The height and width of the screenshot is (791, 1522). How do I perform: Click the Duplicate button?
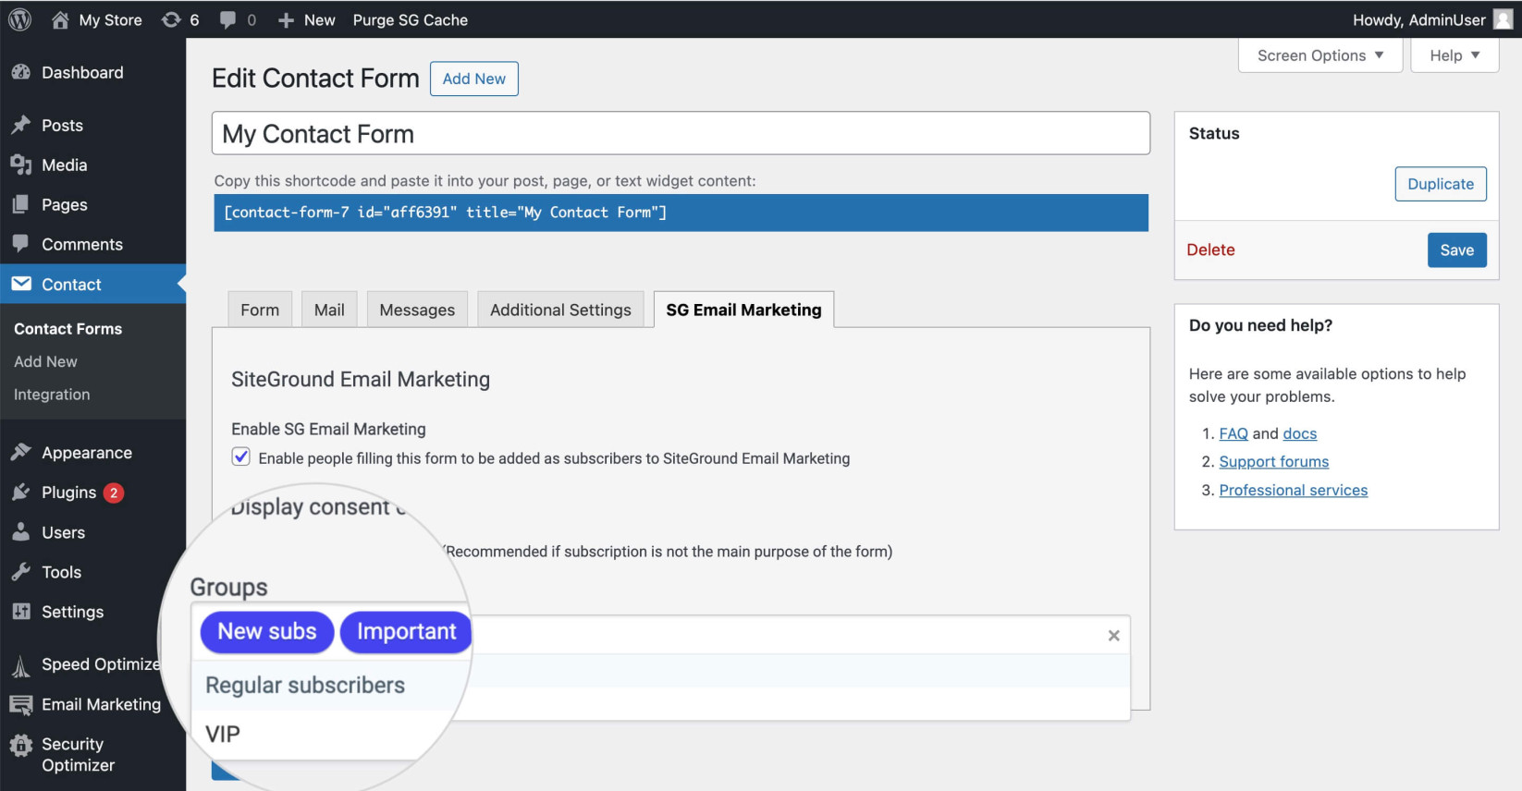tap(1441, 184)
